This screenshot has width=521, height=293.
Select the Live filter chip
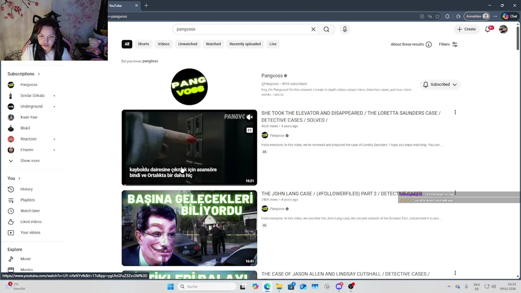point(273,44)
